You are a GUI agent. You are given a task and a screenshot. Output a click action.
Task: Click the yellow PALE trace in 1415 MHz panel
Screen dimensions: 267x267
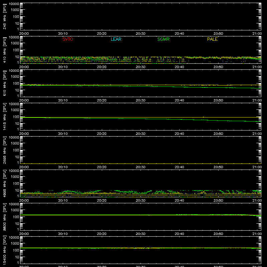(x=141, y=117)
